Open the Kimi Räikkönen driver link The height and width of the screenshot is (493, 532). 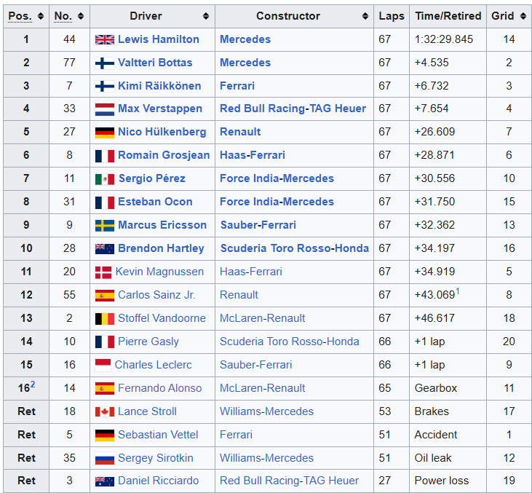pos(159,85)
